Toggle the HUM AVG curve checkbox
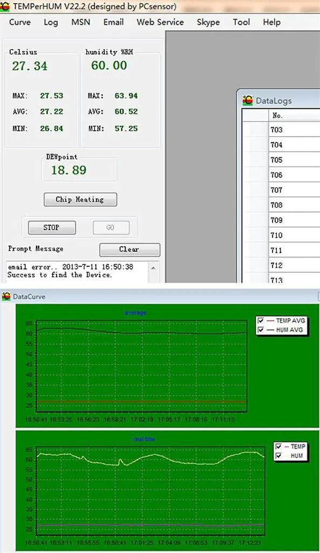320x553 pixels. pyautogui.click(x=261, y=330)
